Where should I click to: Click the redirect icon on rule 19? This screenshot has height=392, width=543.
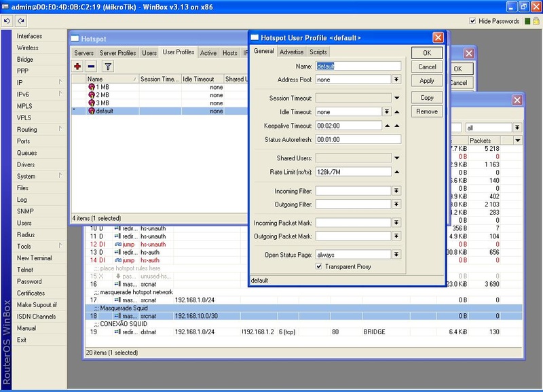[x=117, y=332]
